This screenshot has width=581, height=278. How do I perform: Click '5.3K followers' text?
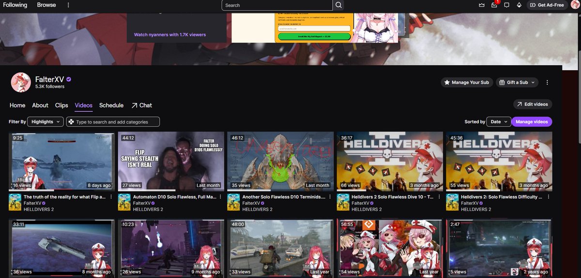(x=50, y=87)
